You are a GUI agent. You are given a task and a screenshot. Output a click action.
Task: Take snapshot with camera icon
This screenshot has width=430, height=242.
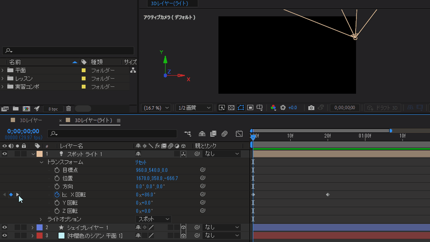[x=311, y=108]
